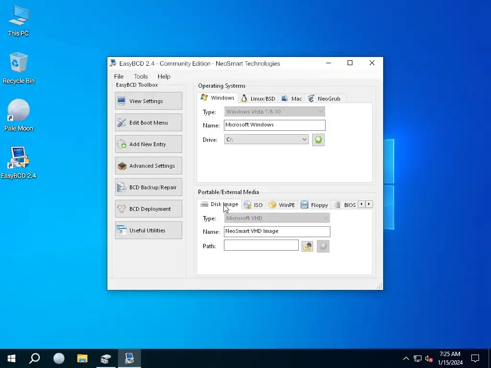Open File Explorer from taskbar
This screenshot has width=491, height=368.
coord(82,358)
